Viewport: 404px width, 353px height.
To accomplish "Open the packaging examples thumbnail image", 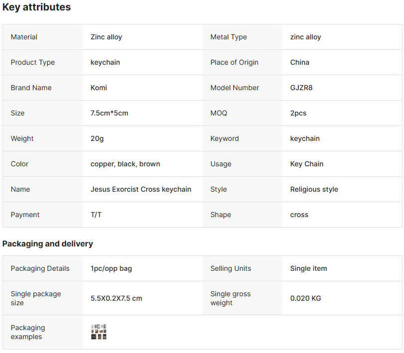I will pyautogui.click(x=99, y=332).
